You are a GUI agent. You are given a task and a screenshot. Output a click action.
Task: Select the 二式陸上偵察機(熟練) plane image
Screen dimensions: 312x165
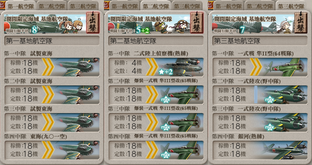click(181, 67)
